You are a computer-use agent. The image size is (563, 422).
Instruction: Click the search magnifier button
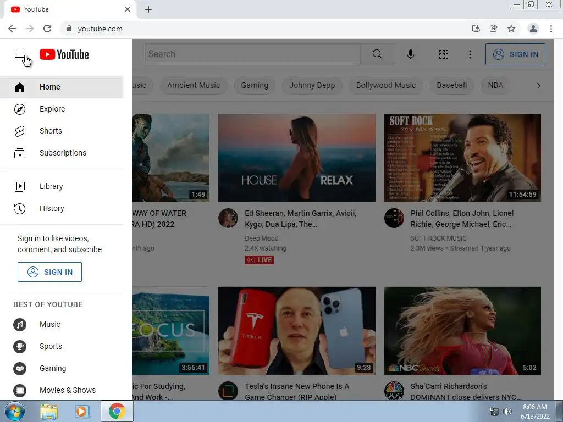(377, 54)
